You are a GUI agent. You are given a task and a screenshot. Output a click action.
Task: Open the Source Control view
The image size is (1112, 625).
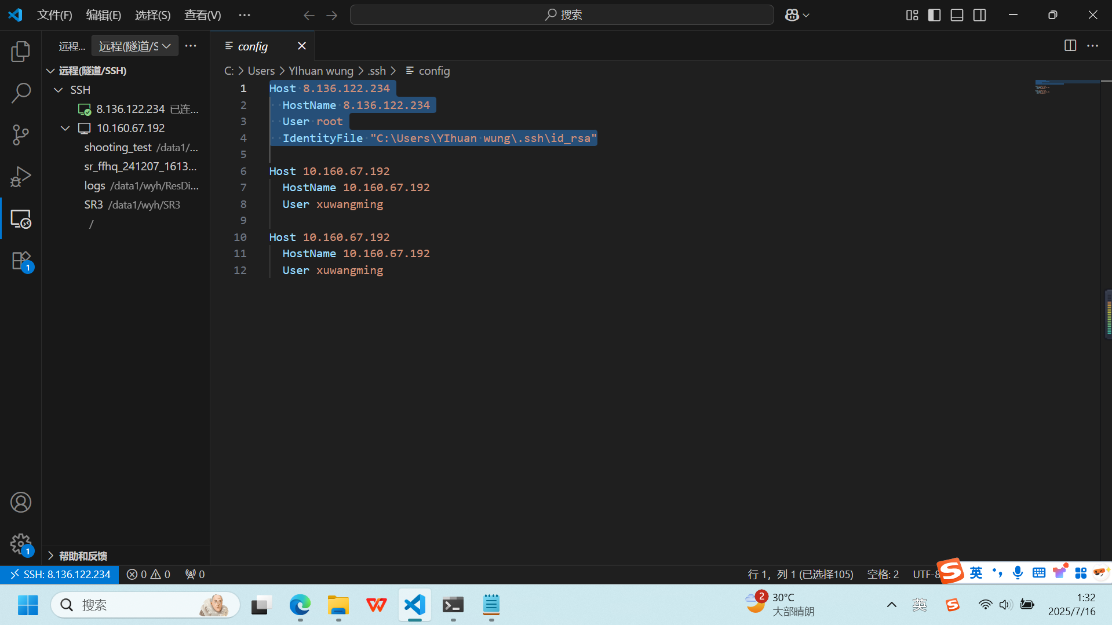coord(21,134)
